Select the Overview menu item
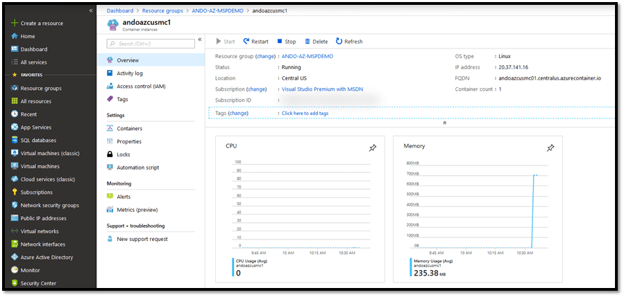Image resolution: width=624 pixels, height=297 pixels. tap(151, 60)
